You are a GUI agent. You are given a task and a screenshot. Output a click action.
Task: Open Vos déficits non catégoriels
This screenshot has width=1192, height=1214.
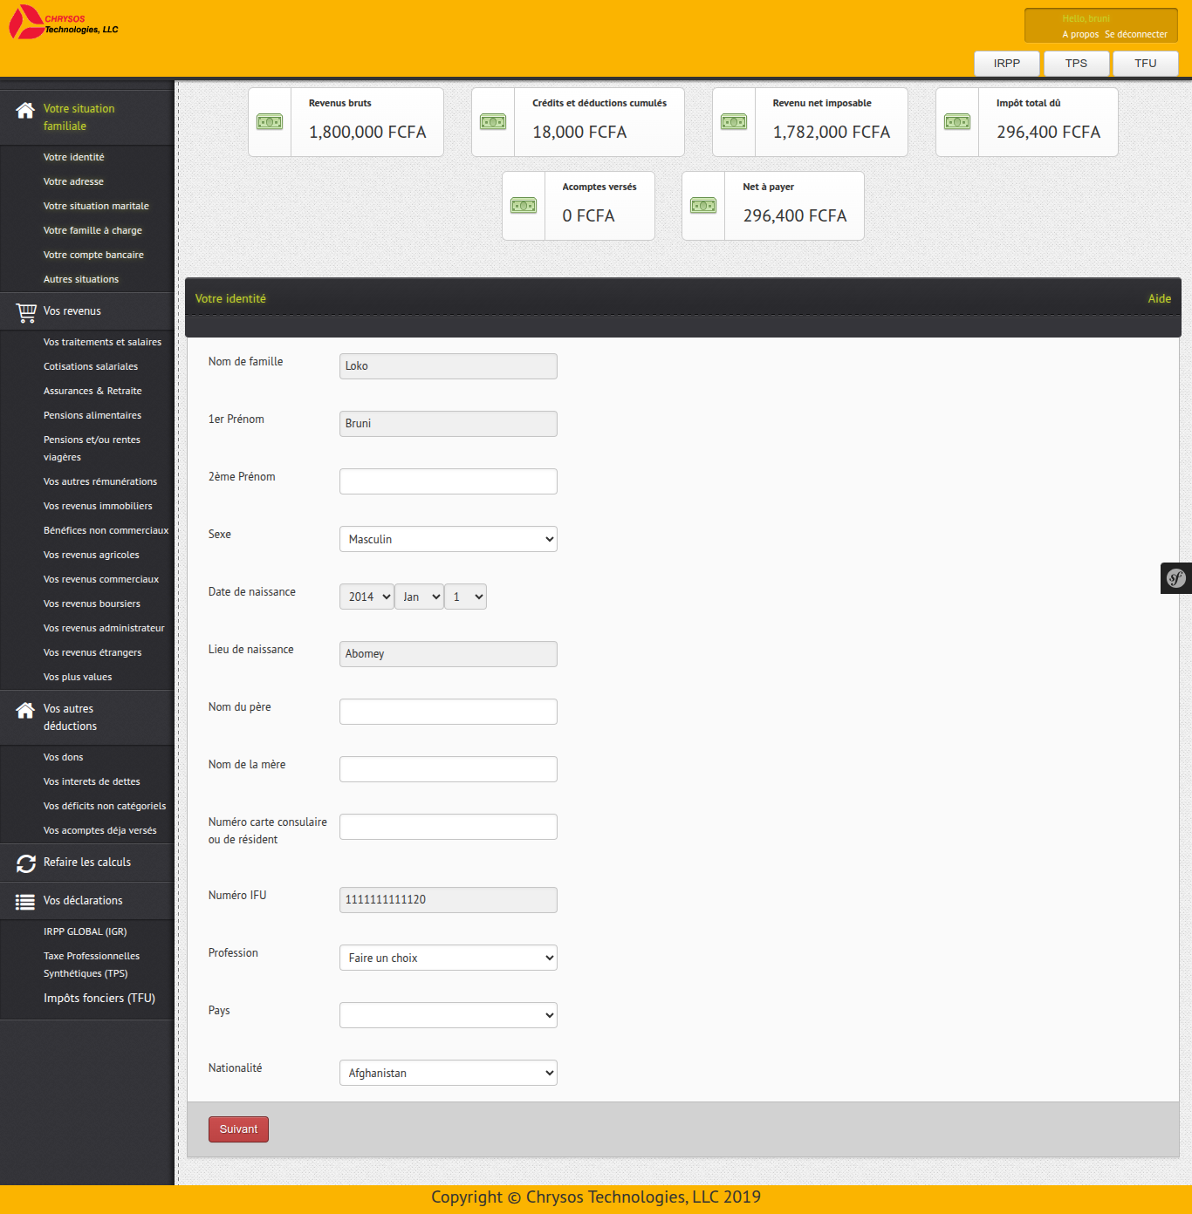(105, 806)
